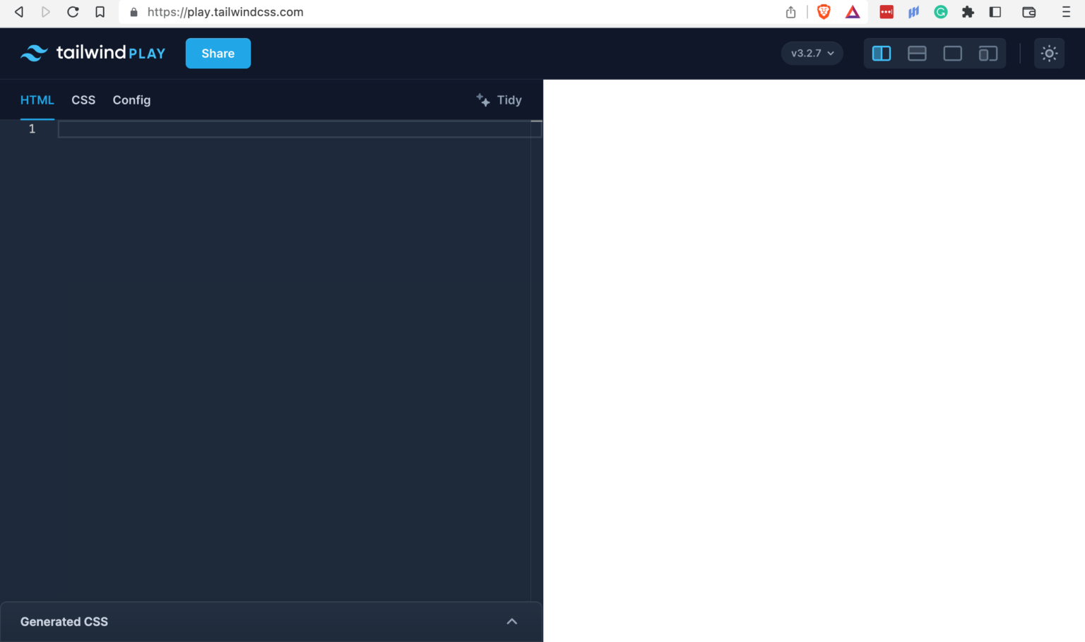Click the Brave Shields lion icon
1085x642 pixels.
coord(824,12)
